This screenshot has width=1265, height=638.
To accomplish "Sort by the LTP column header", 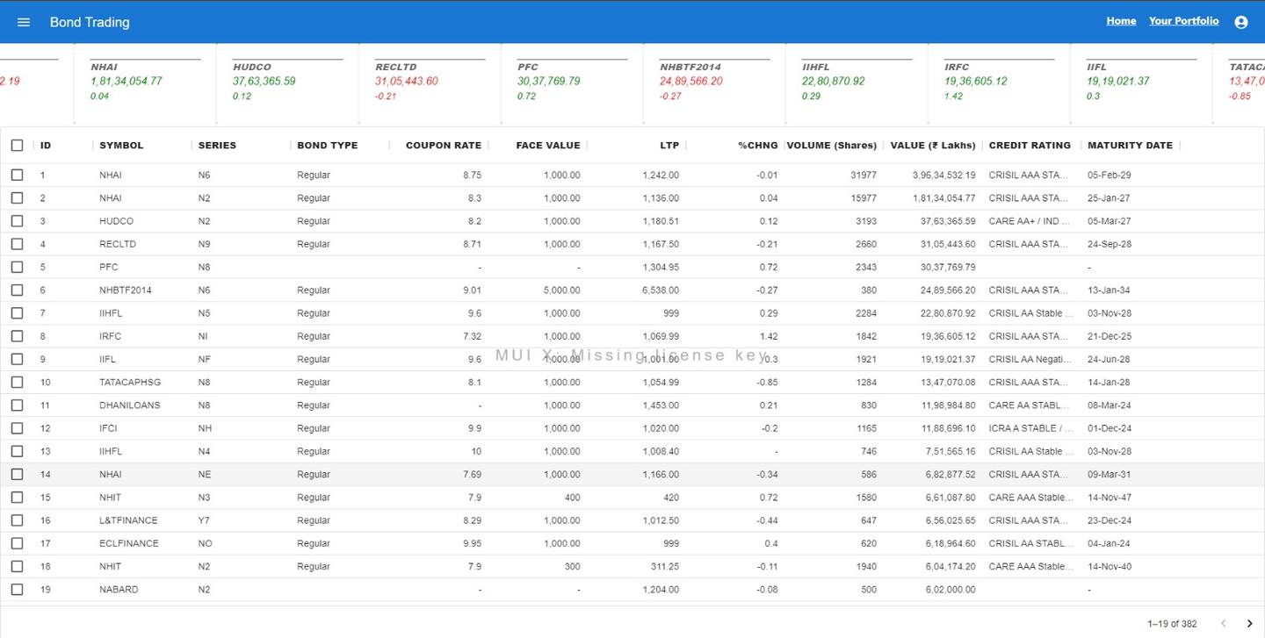I will [669, 146].
